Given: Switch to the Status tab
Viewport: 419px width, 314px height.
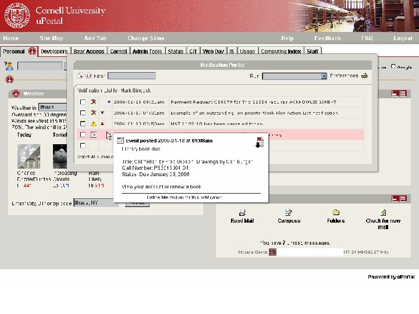Looking at the screenshot, I should (176, 51).
